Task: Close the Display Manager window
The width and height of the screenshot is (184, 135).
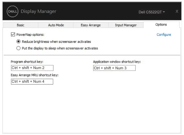Action: click(177, 11)
